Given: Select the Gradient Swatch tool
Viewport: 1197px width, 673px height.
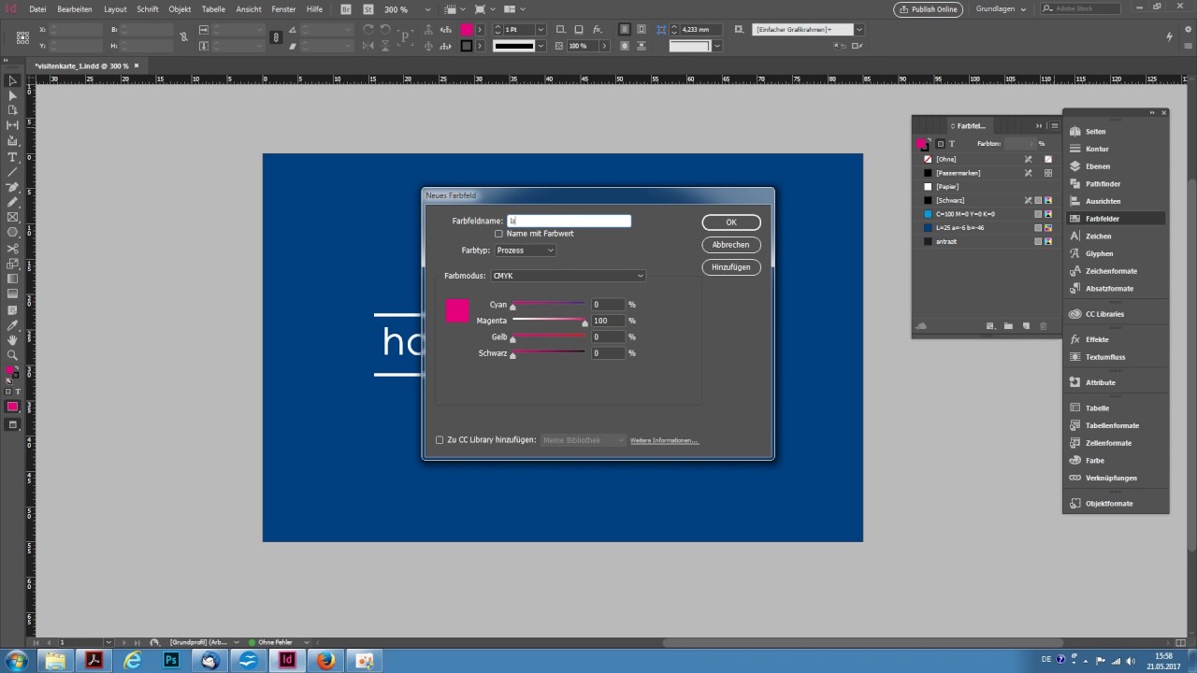Looking at the screenshot, I should pyautogui.click(x=12, y=279).
